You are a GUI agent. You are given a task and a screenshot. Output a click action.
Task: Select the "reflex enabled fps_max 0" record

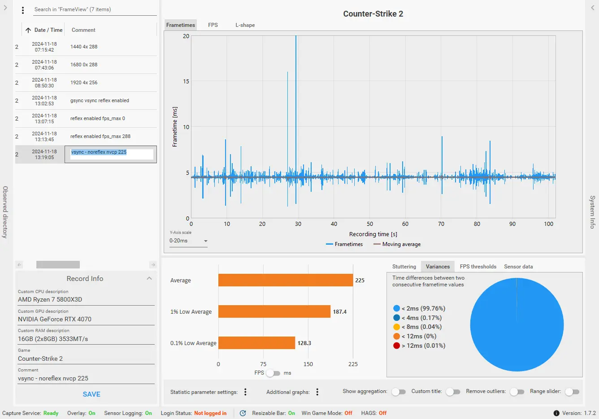tap(86, 118)
